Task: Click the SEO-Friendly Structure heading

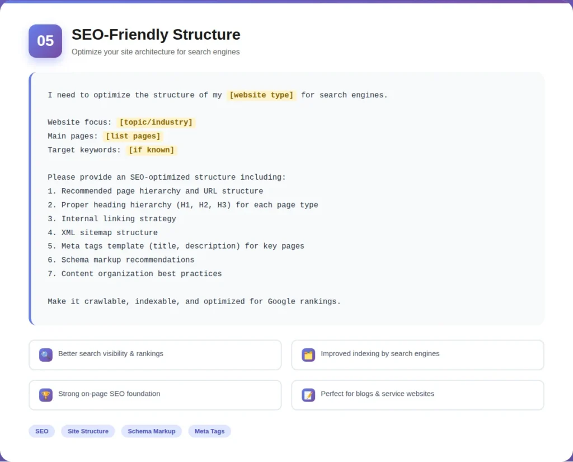Action: [156, 34]
